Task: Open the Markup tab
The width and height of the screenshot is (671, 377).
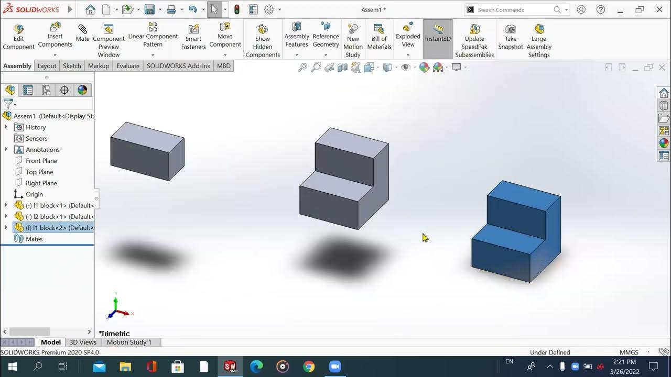Action: pyautogui.click(x=99, y=66)
